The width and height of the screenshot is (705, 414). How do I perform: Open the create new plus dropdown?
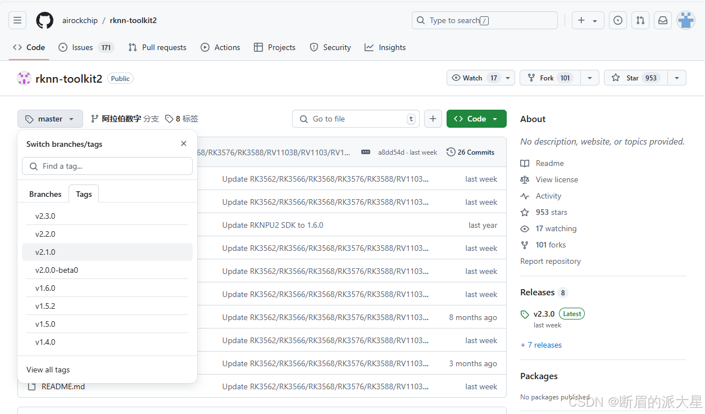(x=588, y=20)
